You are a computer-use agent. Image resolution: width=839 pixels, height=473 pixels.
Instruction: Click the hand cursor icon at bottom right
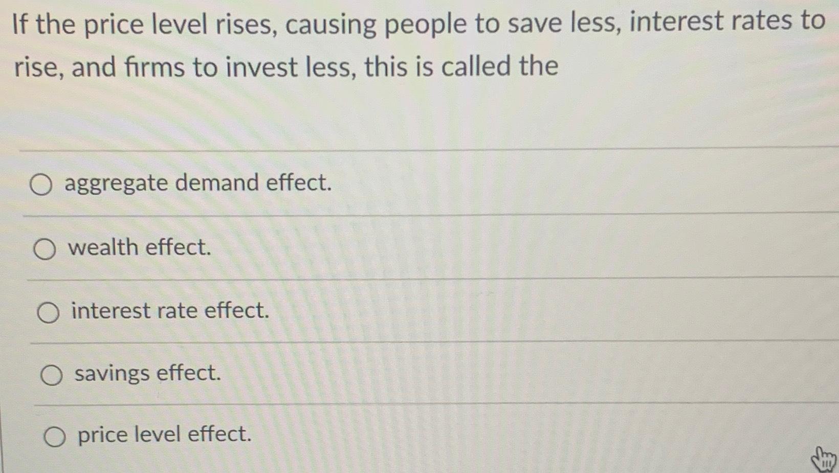(822, 459)
